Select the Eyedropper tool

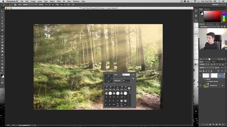click(2, 27)
